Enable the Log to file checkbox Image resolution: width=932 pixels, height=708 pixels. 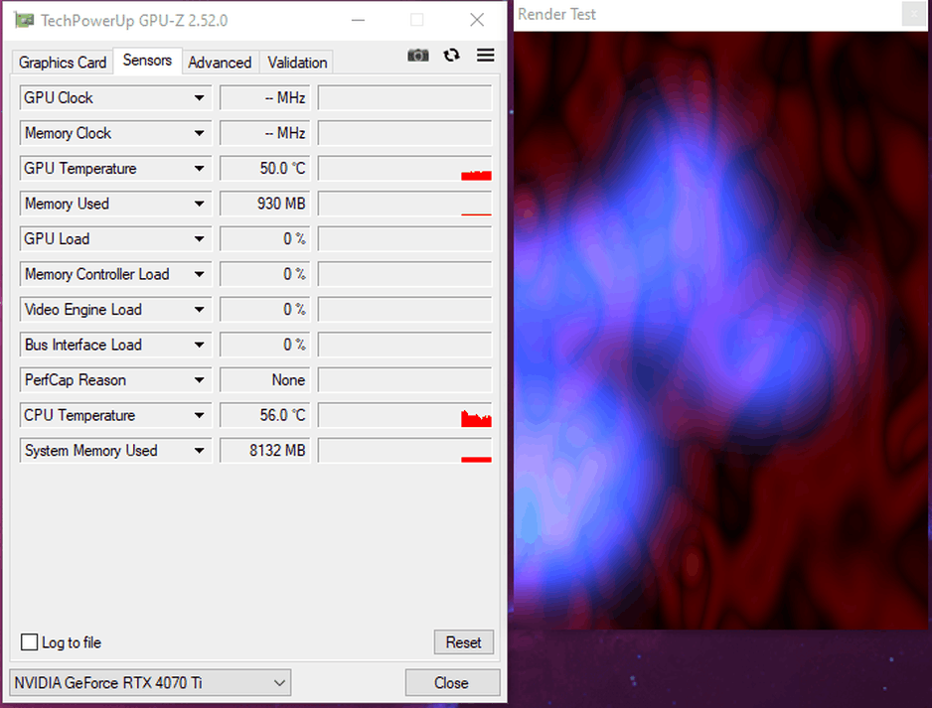pos(29,642)
